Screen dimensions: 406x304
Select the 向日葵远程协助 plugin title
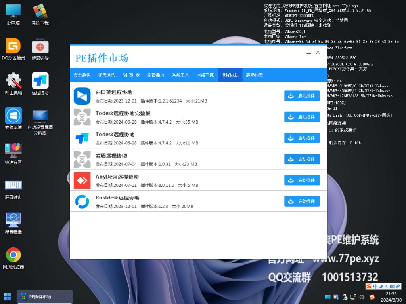tap(114, 92)
